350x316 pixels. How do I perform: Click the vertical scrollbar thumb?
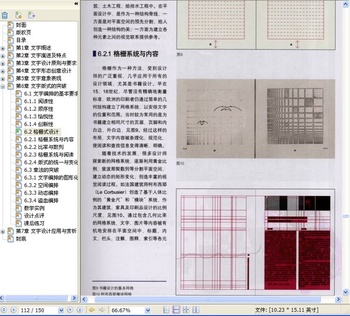[x=345, y=216]
